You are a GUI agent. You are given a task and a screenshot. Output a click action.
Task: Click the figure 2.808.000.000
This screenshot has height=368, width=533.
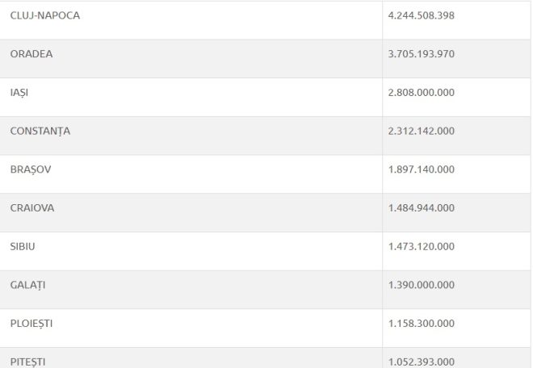pos(422,93)
